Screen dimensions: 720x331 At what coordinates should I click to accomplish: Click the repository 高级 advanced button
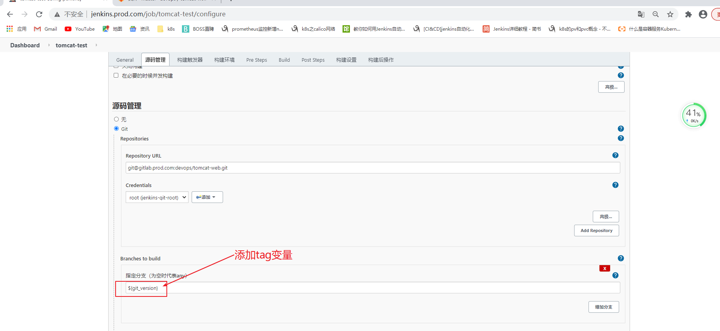tap(606, 217)
